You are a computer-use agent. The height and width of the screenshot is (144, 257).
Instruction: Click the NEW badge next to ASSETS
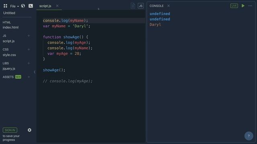click(x=18, y=77)
